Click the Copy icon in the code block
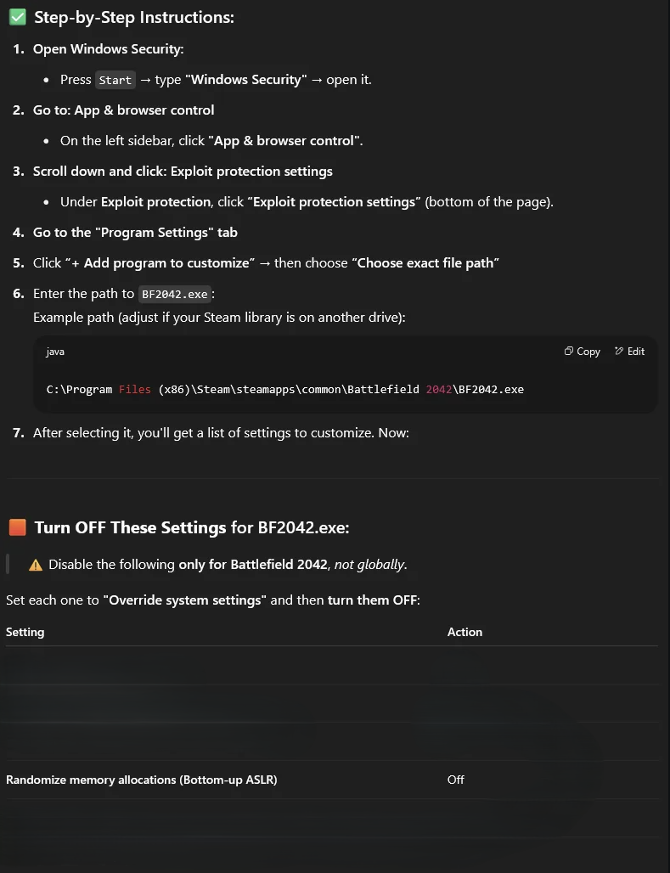The width and height of the screenshot is (670, 873). point(568,352)
